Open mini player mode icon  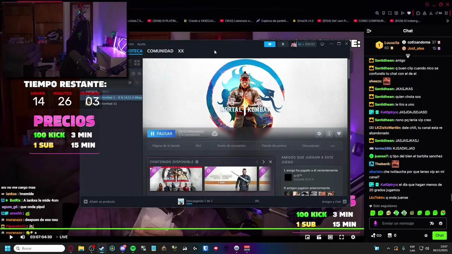308,237
